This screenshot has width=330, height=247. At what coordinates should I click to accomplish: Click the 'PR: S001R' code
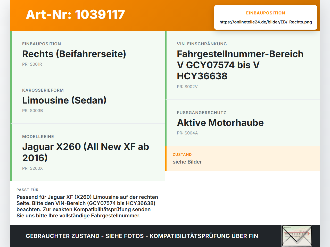coord(32,64)
